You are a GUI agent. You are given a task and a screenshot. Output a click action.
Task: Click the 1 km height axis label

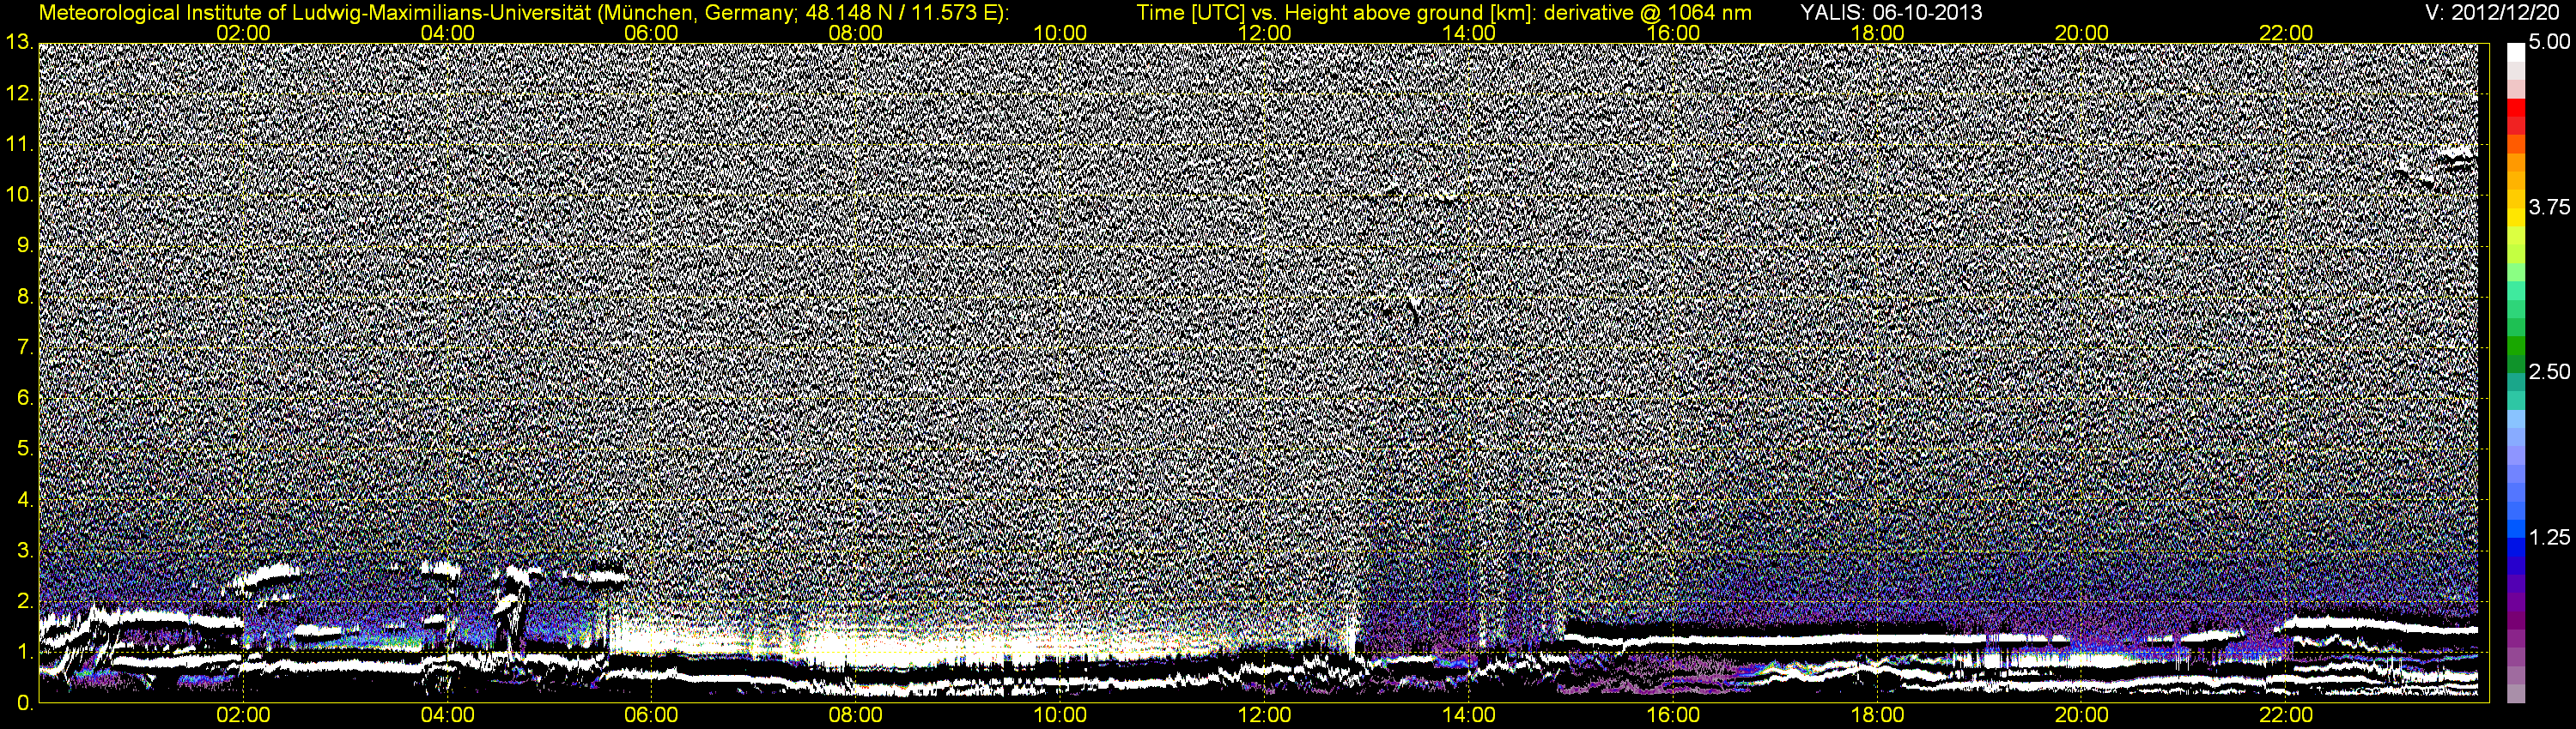[25, 652]
